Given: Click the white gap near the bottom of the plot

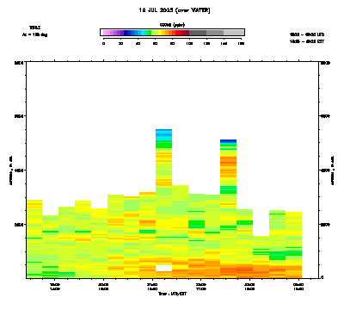Looking at the screenshot, I should (x=163, y=268).
